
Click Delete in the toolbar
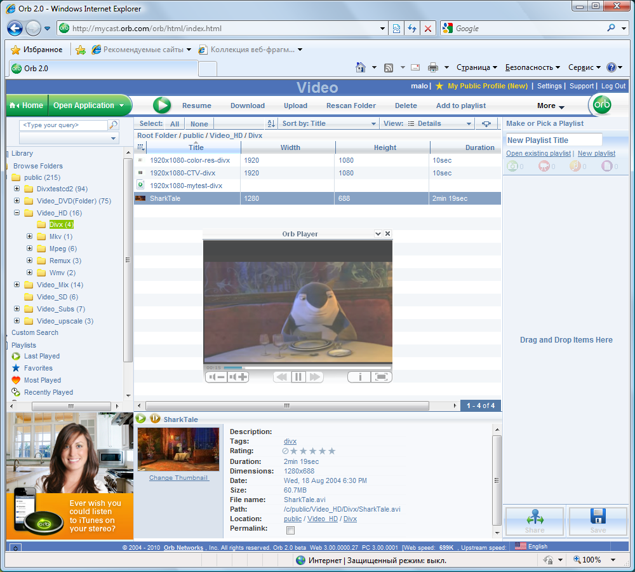click(x=406, y=106)
